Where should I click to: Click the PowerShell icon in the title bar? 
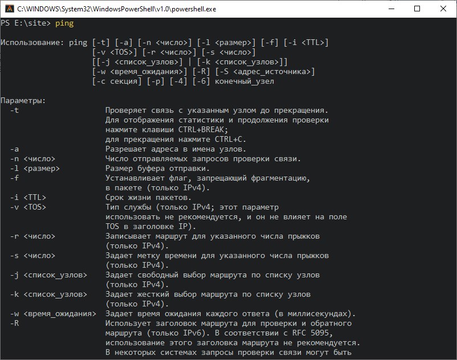9,9
